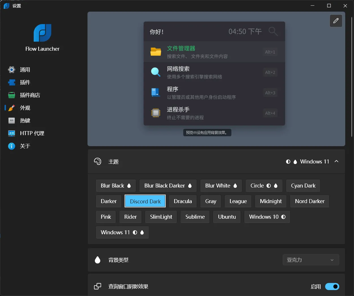The image size is (354, 296).
Task: Click the settings page vertical scrollbar
Action: (x=352, y=76)
